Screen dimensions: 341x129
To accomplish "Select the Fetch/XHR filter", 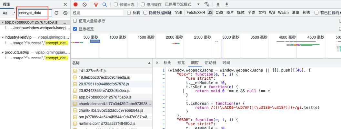I will click(x=196, y=13).
